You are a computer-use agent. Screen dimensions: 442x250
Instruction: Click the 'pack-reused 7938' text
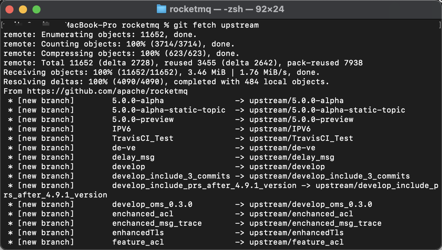coord(325,63)
